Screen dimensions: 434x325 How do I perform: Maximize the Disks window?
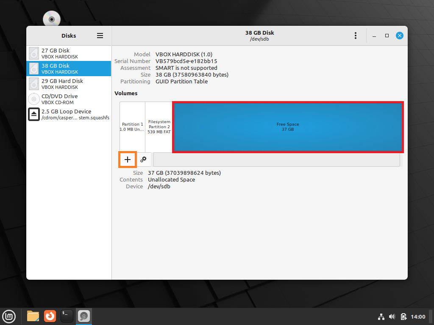387,36
